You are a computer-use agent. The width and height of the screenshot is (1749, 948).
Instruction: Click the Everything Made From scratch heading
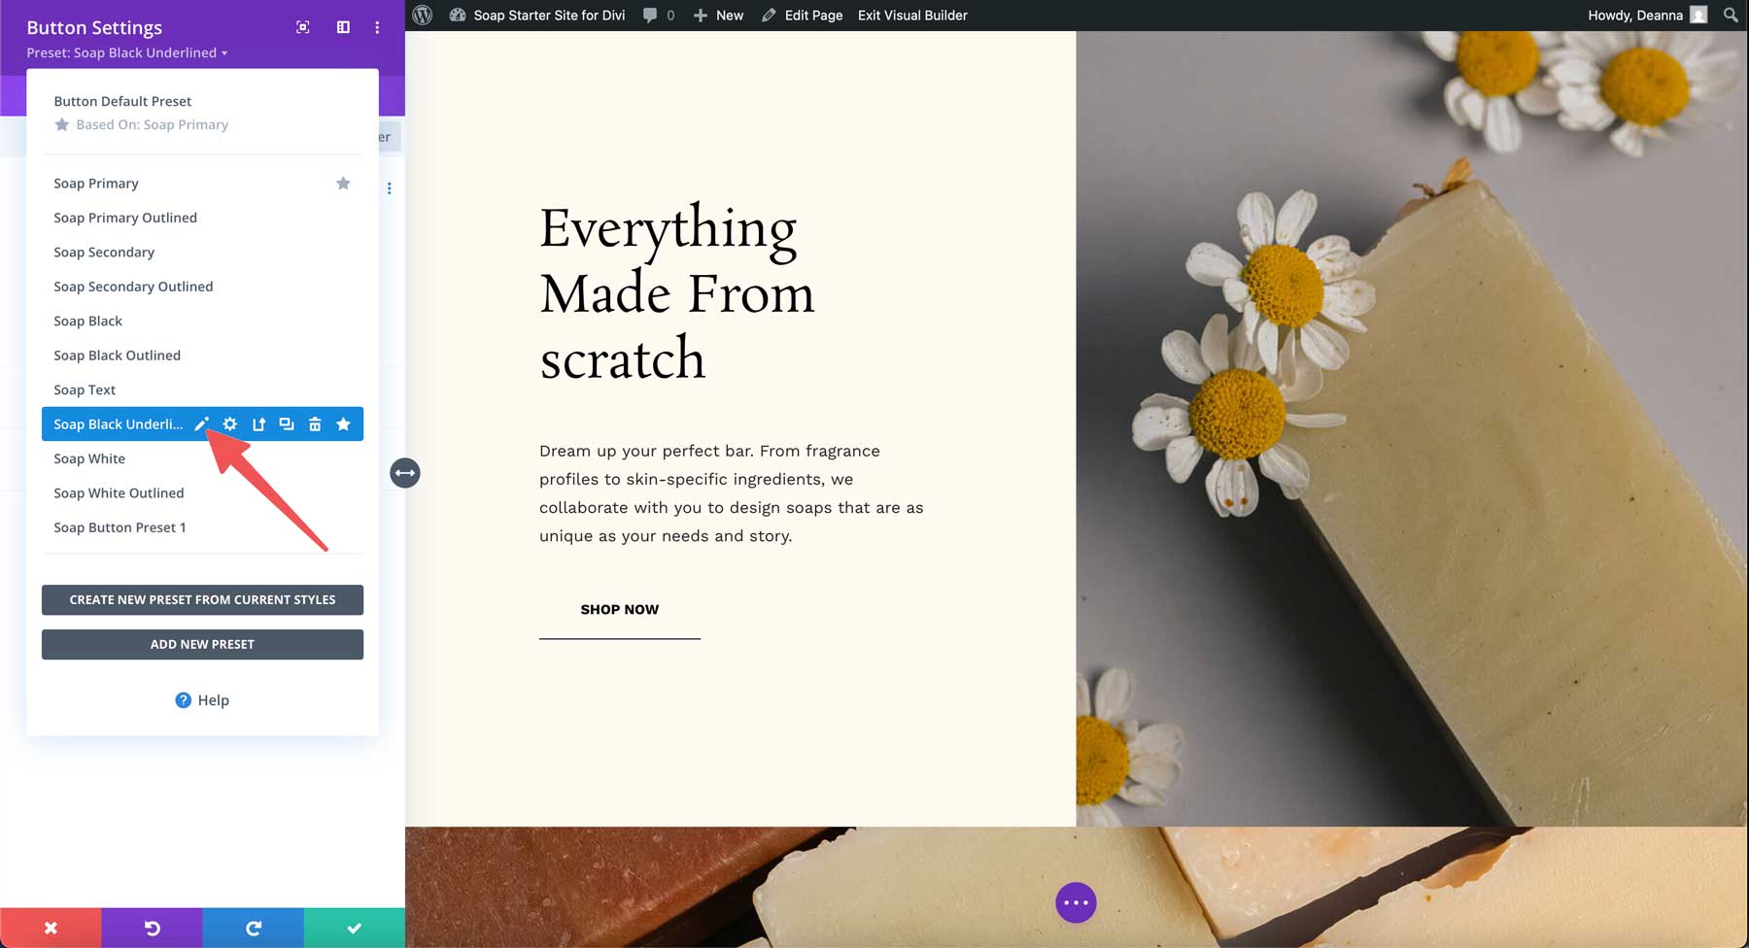coord(677,293)
